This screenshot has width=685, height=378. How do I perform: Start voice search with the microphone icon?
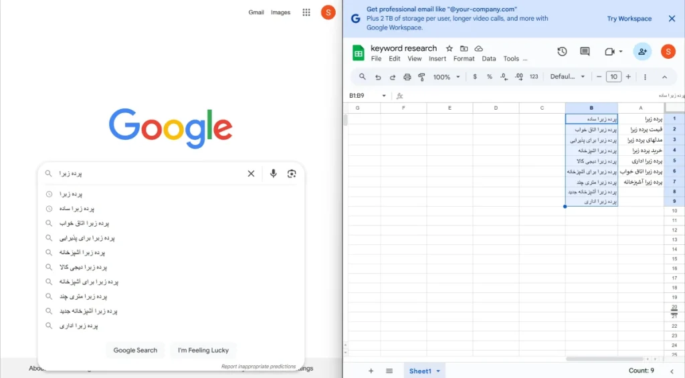click(x=273, y=173)
